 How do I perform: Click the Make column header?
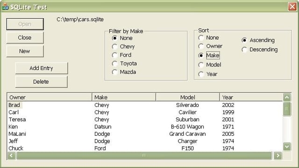click(124, 98)
